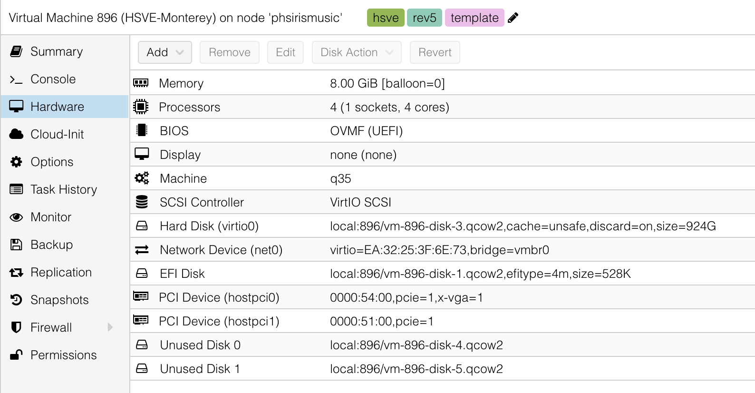Click the Snapshots history icon
This screenshot has width=755, height=393.
click(x=16, y=300)
